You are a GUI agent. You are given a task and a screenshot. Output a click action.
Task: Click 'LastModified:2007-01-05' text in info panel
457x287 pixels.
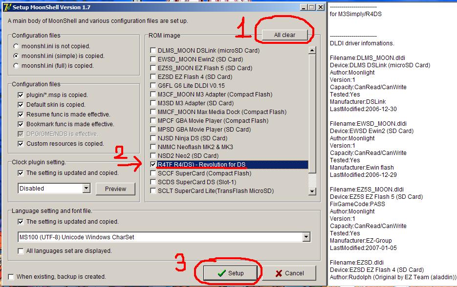tap(364, 248)
